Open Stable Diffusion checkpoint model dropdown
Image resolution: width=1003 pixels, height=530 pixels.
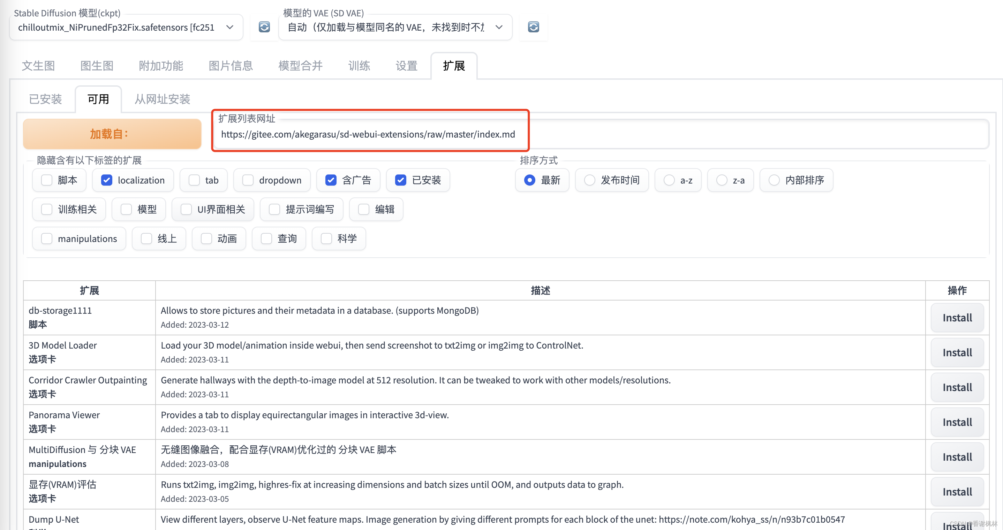(x=126, y=27)
